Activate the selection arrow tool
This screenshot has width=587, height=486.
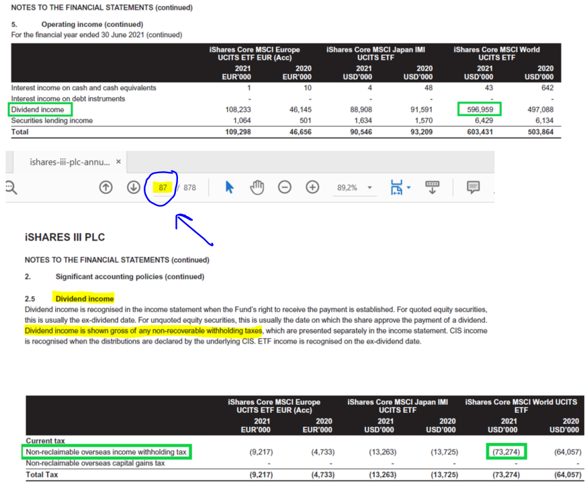pyautogui.click(x=230, y=187)
